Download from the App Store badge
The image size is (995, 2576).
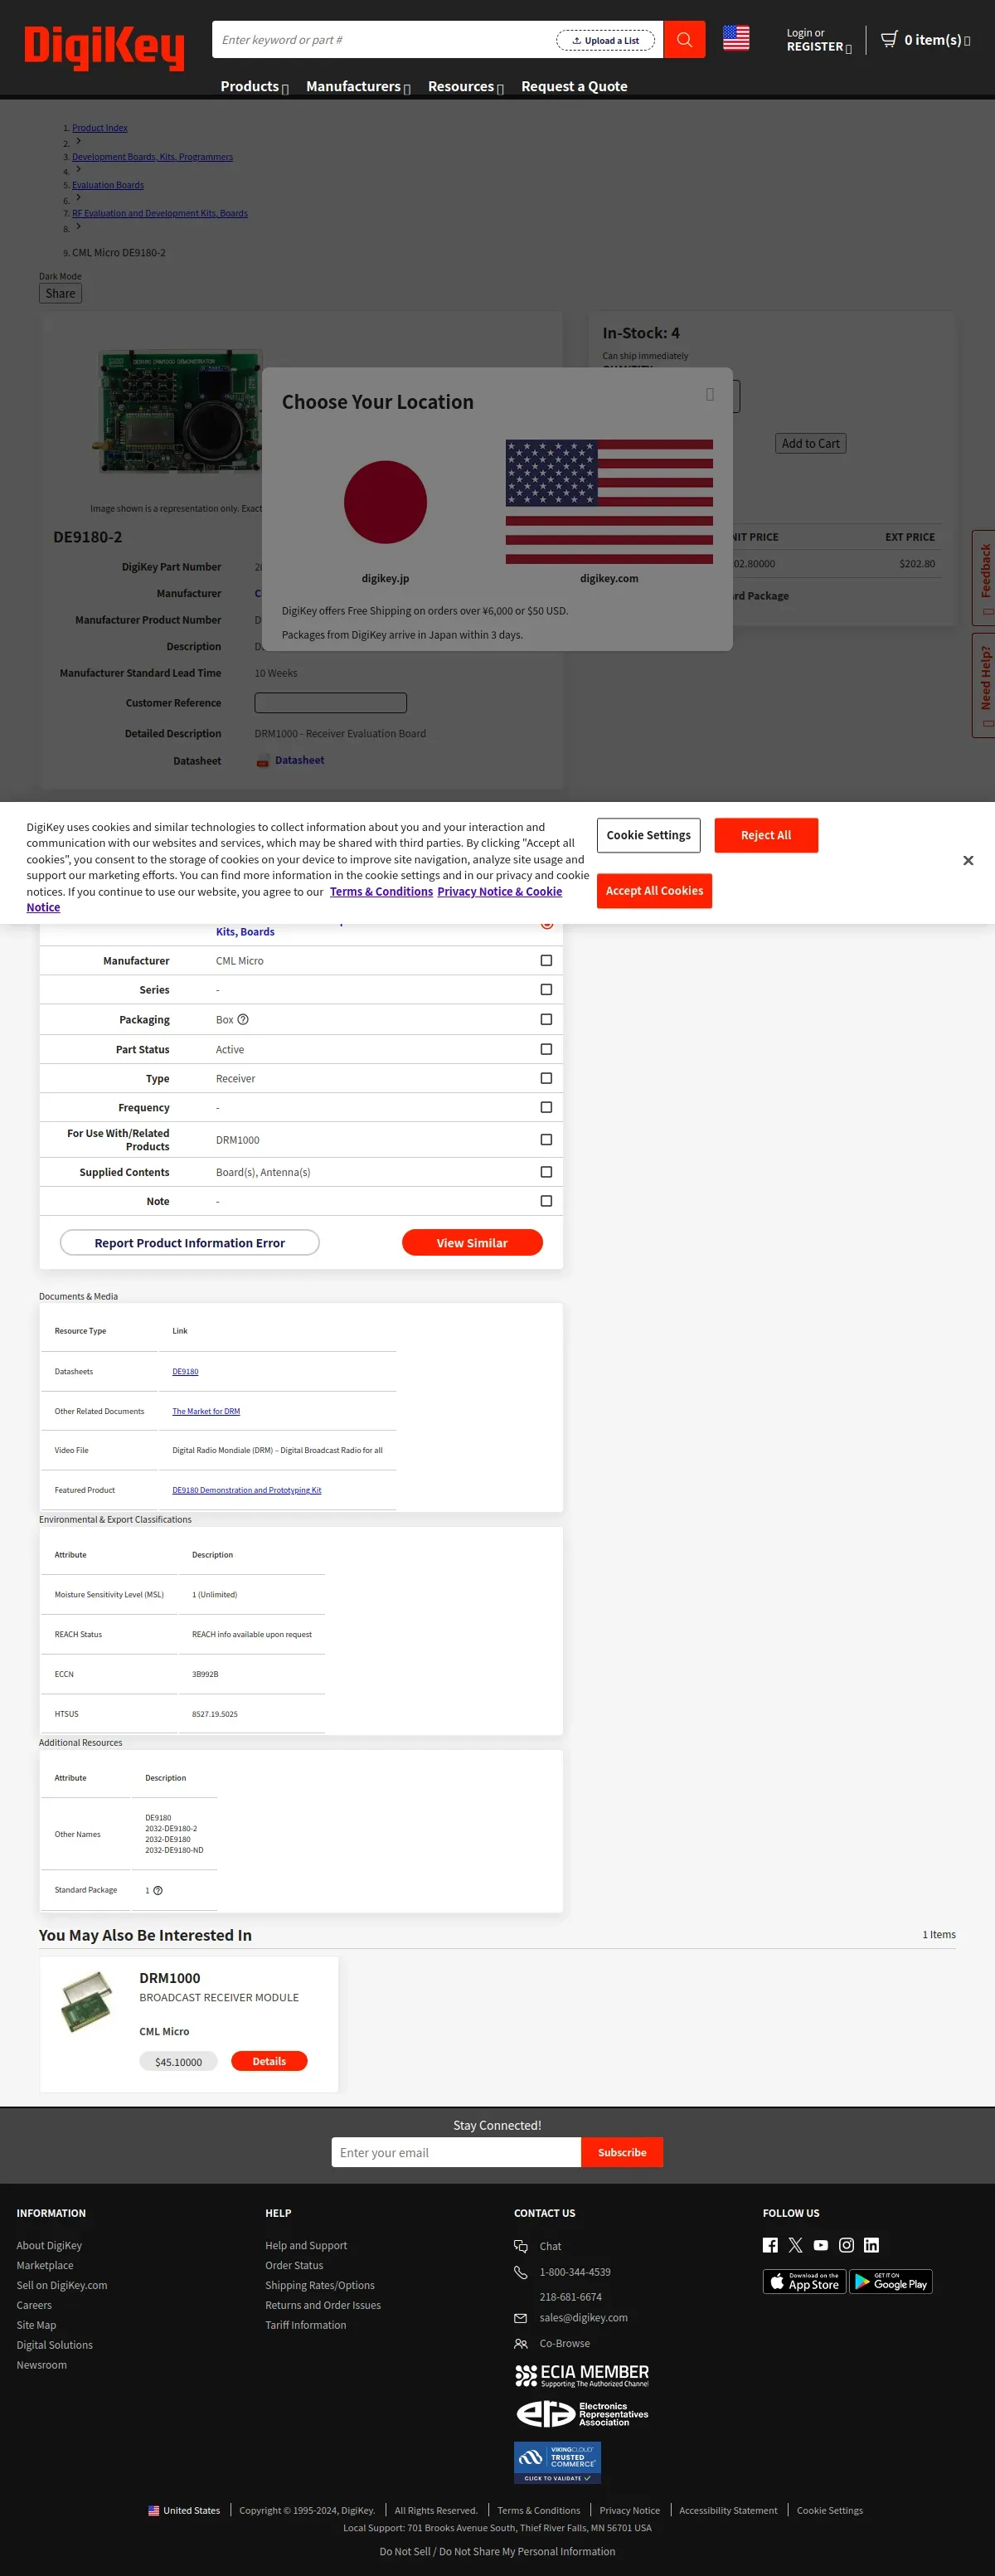point(804,2281)
